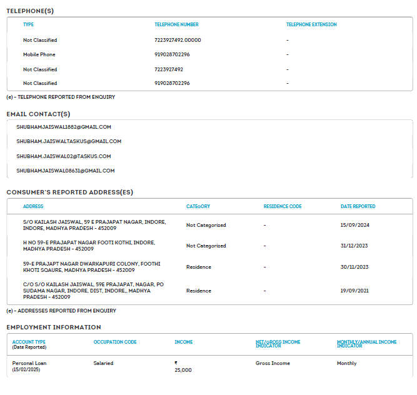Click the INCOME column header
Screen dimensions: 417x395
click(x=184, y=342)
